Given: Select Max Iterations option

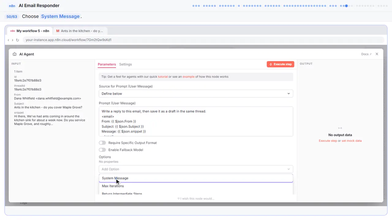Looking at the screenshot, I should coord(196,186).
